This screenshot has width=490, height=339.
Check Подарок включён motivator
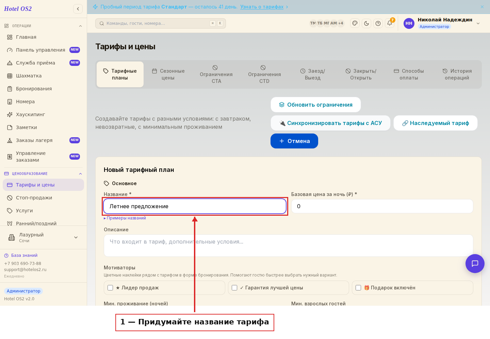tap(358, 288)
